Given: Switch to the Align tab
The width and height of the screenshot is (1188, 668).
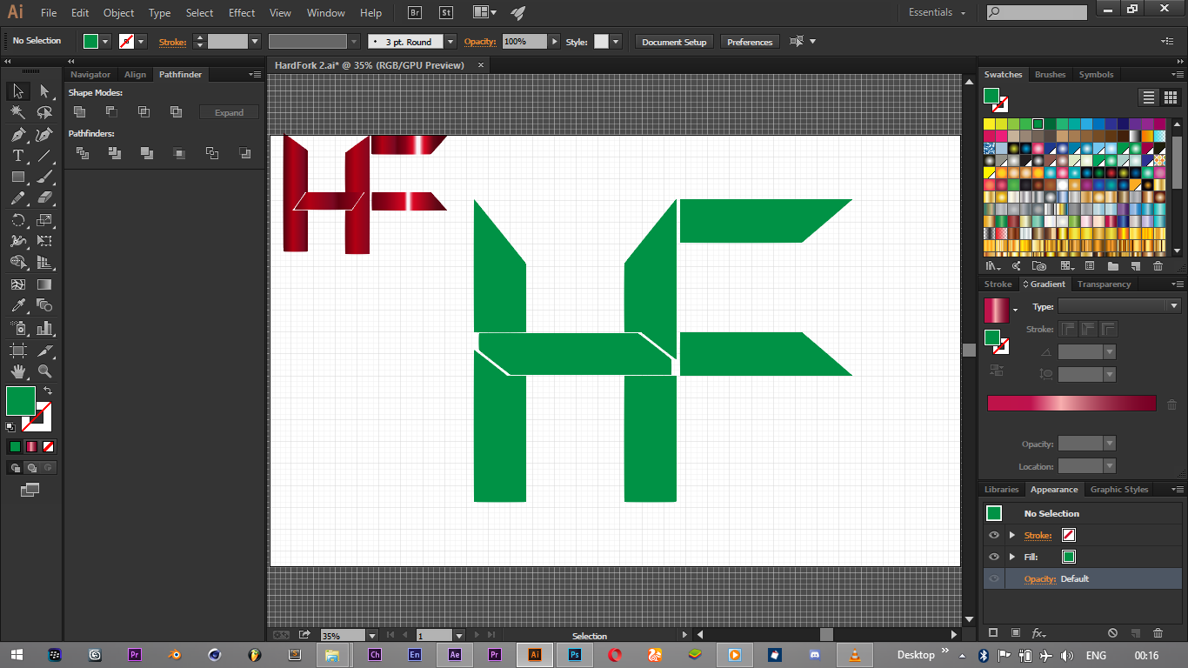Looking at the screenshot, I should click(135, 75).
